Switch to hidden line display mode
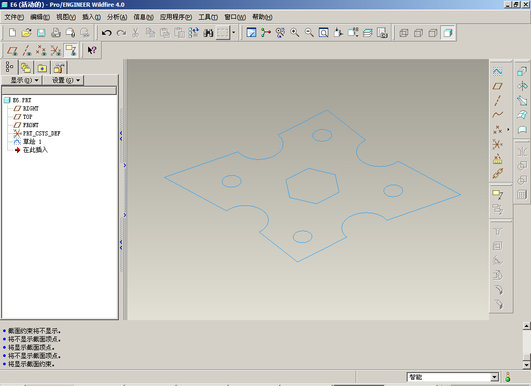 pos(418,33)
